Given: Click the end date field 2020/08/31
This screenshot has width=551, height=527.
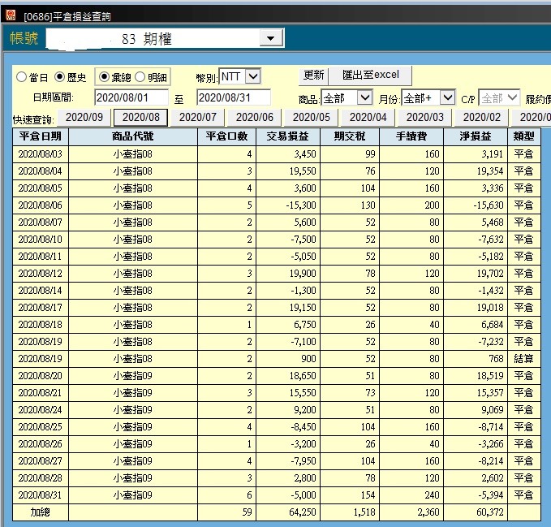Looking at the screenshot, I should click(x=234, y=97).
